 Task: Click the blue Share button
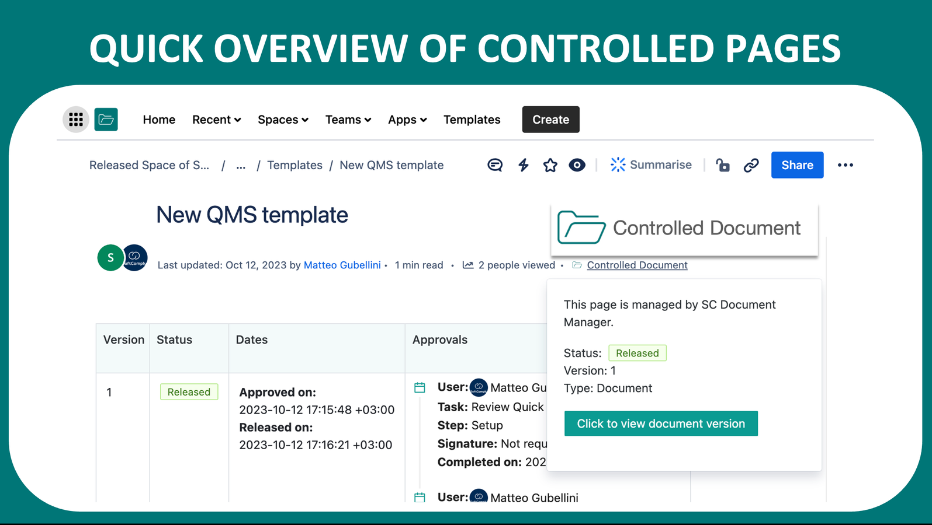click(798, 165)
